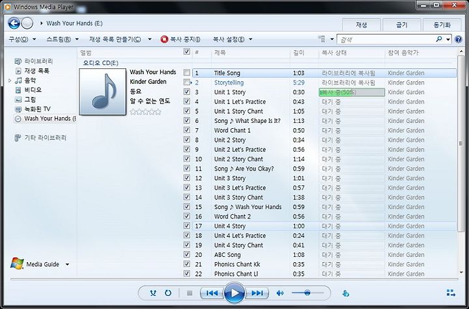469x309 pixels.
Task: Skip to next track
Action: click(x=257, y=293)
